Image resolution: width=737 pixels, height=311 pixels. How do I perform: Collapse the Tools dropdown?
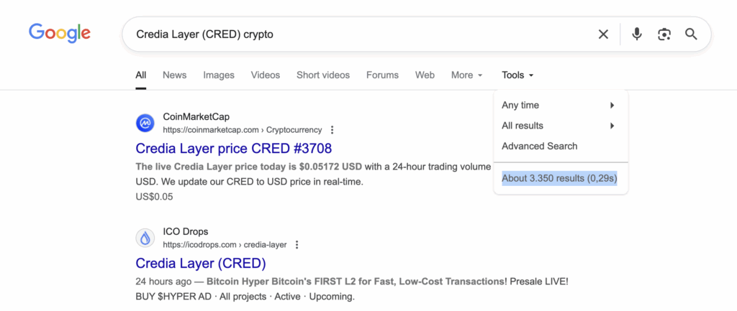(x=517, y=75)
